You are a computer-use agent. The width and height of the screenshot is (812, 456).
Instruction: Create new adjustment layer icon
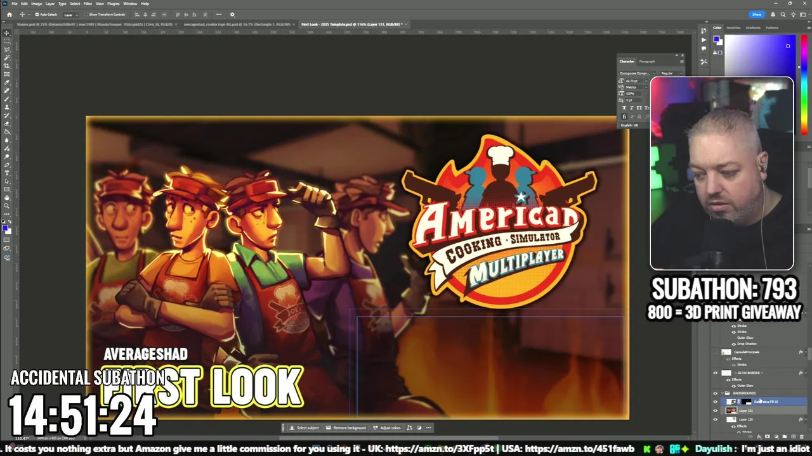click(776, 436)
